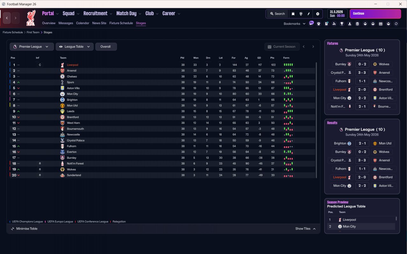The image size is (407, 254).
Task: Click the person search scouting bookmark icon
Action: click(334, 24)
